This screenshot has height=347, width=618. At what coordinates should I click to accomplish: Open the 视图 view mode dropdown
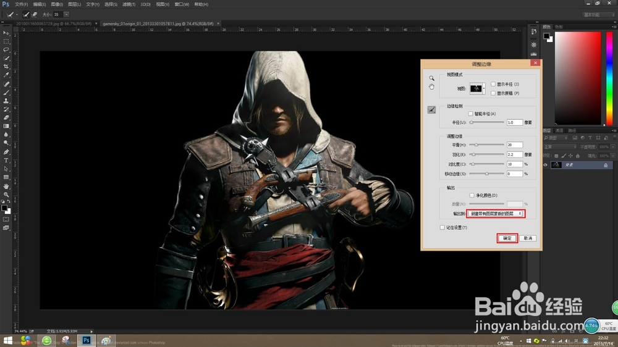coord(477,89)
